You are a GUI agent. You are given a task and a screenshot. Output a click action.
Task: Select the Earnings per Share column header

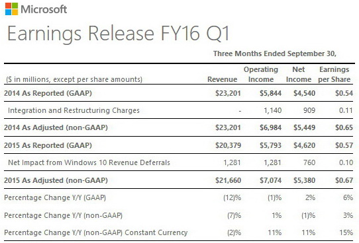point(334,75)
